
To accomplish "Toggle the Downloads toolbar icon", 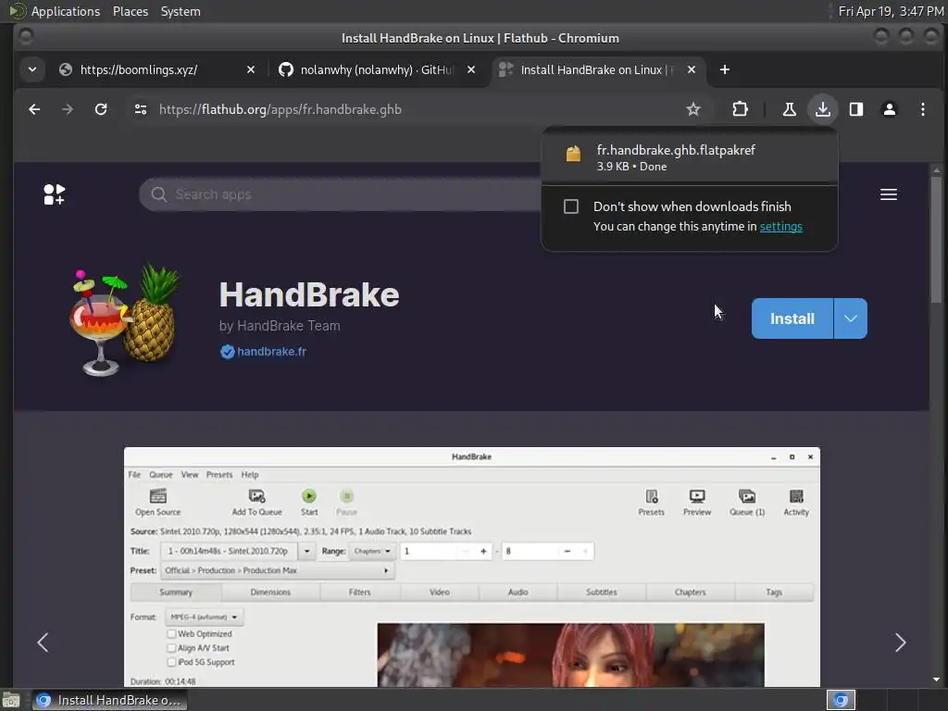I will [823, 109].
